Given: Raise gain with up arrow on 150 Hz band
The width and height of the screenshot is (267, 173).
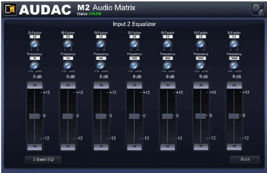Looking at the screenshot, I should (68, 85).
